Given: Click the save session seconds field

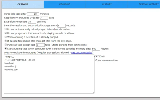Looking at the screenshot, I should click(x=61, y=25).
